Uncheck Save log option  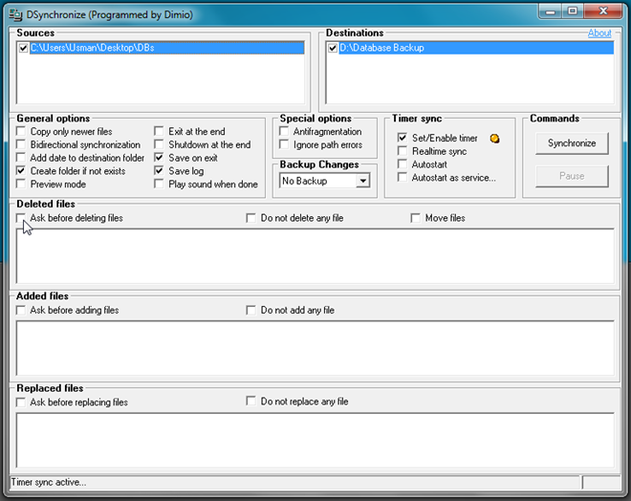tap(159, 170)
